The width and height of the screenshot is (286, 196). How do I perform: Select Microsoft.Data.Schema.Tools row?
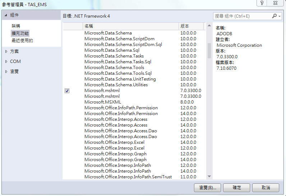point(134,68)
